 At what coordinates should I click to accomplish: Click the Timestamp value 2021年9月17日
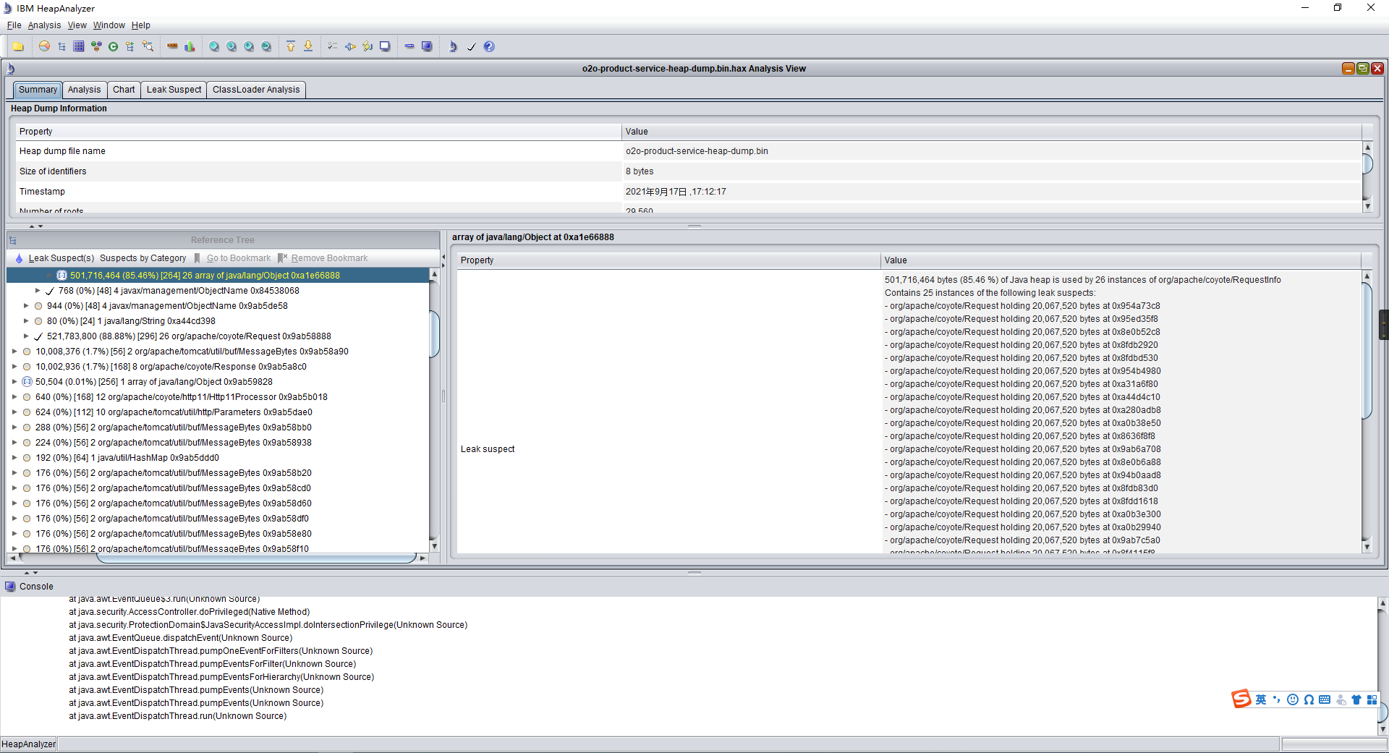coord(676,192)
